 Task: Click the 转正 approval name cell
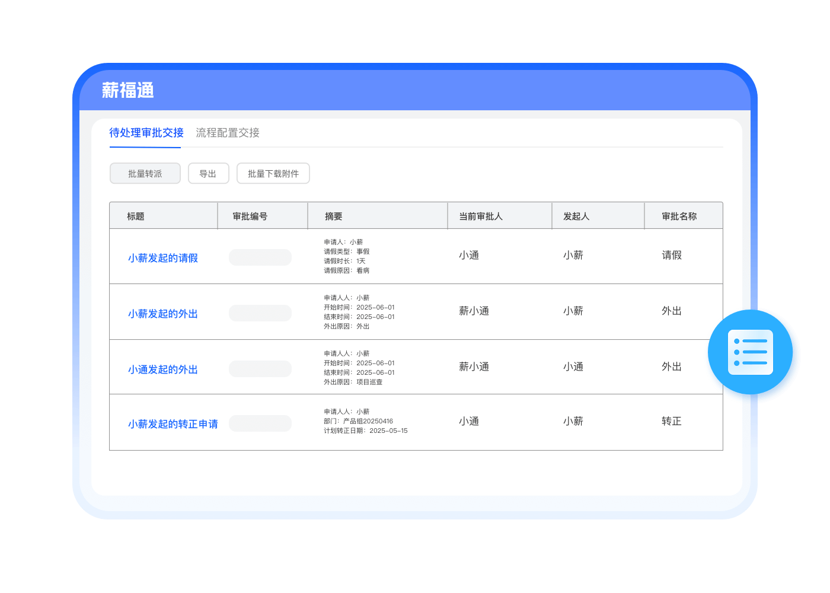672,421
